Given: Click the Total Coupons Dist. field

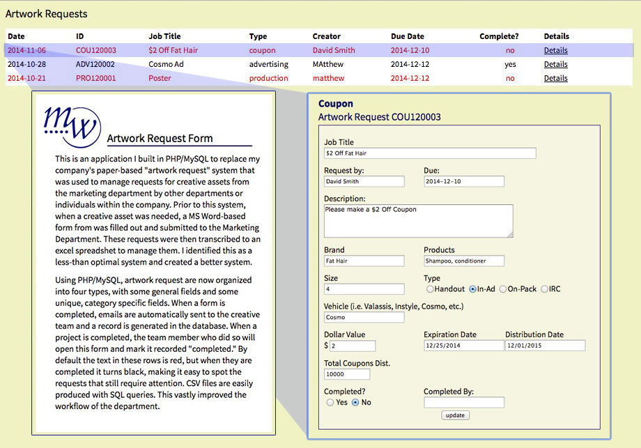Looking at the screenshot, I should click(347, 374).
